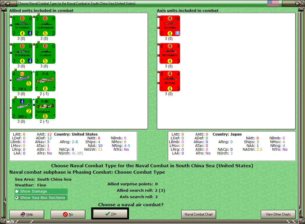Click the United States NSrch 4(-1R) value
Screen dimensions: 305x224
pos(78,153)
